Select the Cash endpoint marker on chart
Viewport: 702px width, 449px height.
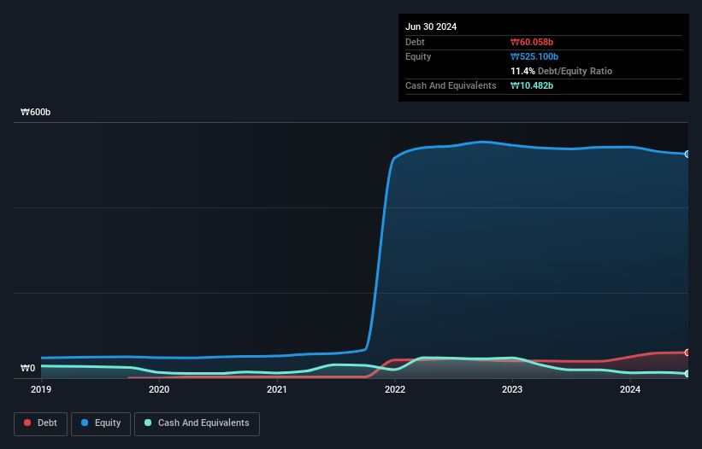click(687, 374)
